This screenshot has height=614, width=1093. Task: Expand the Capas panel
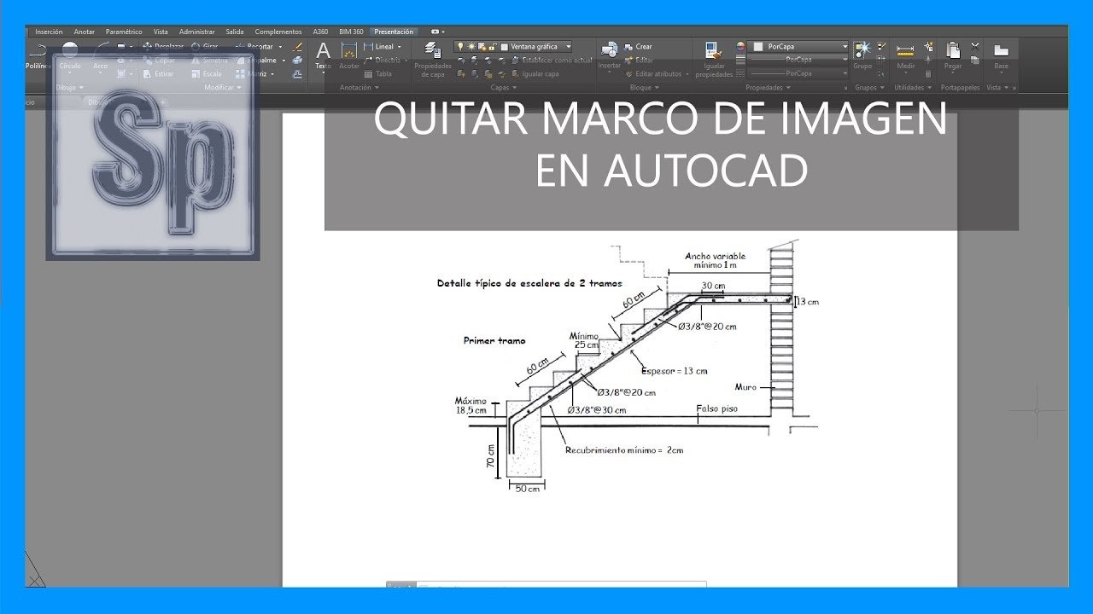tap(504, 87)
